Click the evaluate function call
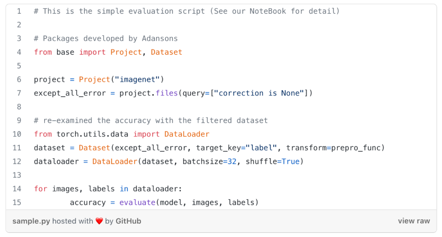 click(x=137, y=202)
